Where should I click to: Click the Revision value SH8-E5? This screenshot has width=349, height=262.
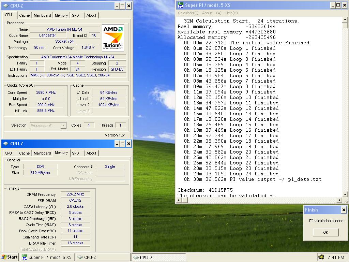pyautogui.click(x=117, y=69)
